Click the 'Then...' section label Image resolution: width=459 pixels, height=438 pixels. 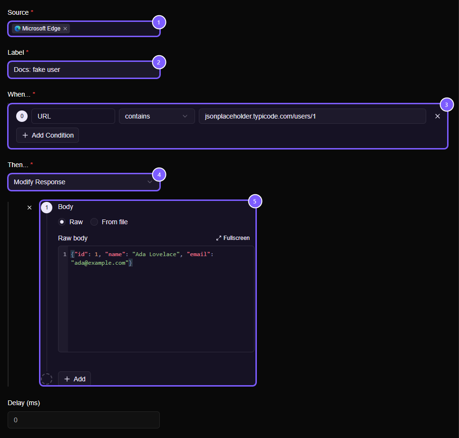pos(18,165)
